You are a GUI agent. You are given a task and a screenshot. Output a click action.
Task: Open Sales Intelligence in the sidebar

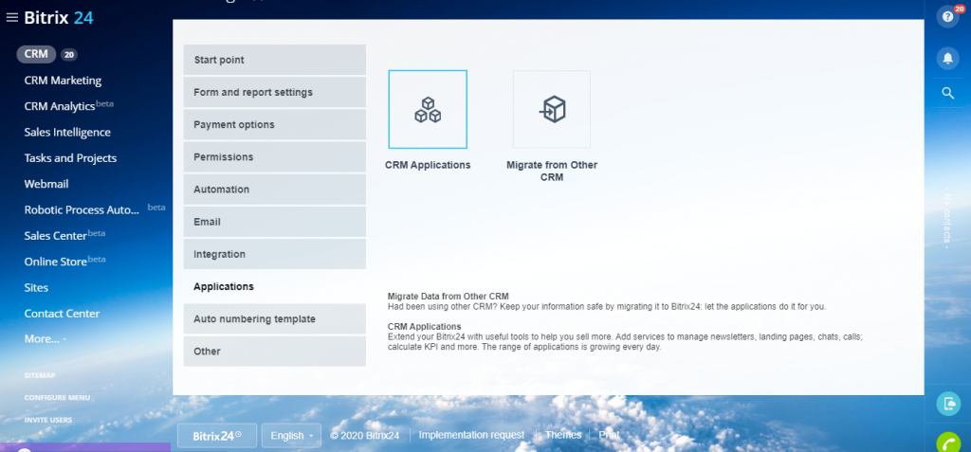67,133
